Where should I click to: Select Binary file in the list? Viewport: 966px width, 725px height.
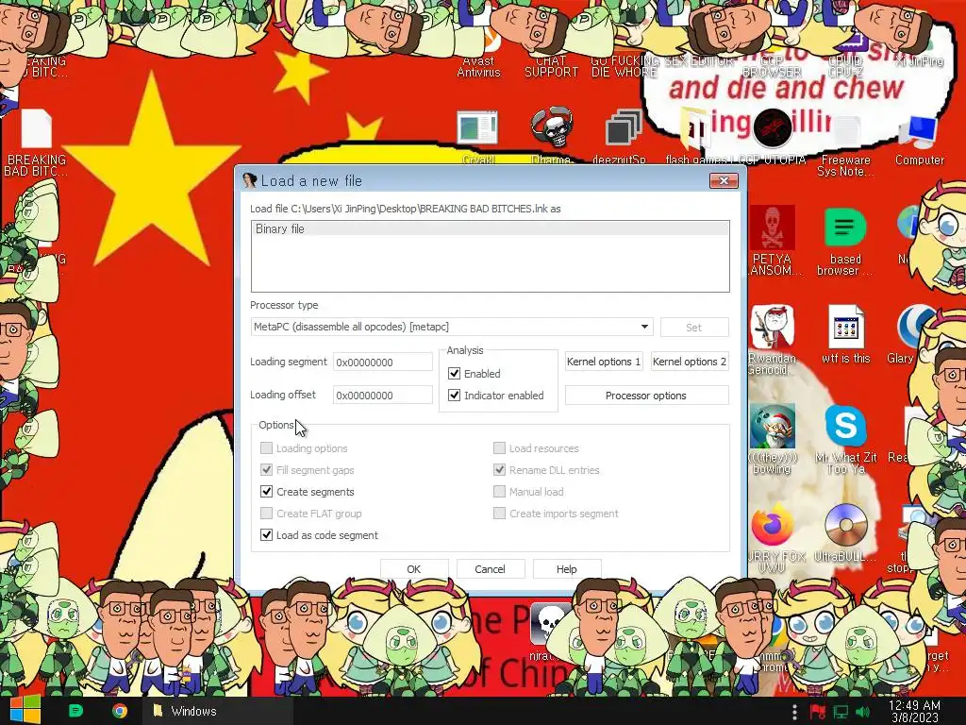tap(490, 228)
